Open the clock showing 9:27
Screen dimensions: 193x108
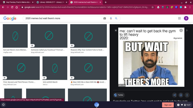click(188, 105)
